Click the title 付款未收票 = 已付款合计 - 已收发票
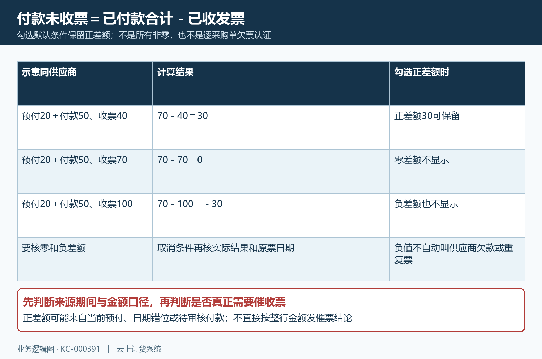 131,19
